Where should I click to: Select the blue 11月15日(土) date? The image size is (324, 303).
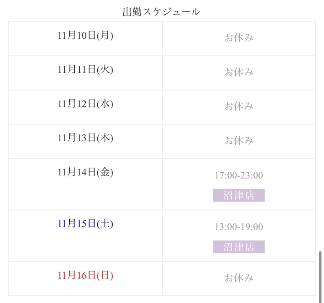coord(85,224)
